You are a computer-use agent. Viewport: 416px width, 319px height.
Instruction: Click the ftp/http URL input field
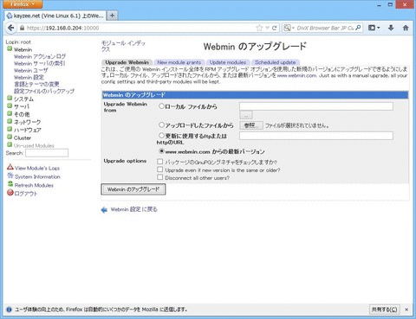[316, 136]
